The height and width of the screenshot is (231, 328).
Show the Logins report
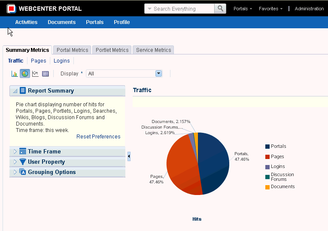62,60
